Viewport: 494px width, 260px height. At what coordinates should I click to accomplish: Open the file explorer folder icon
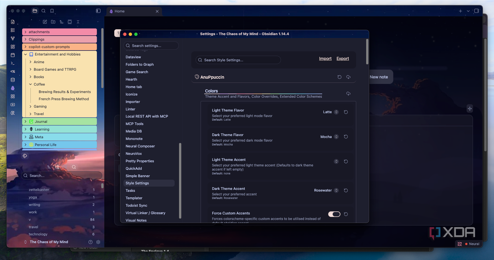(35, 11)
